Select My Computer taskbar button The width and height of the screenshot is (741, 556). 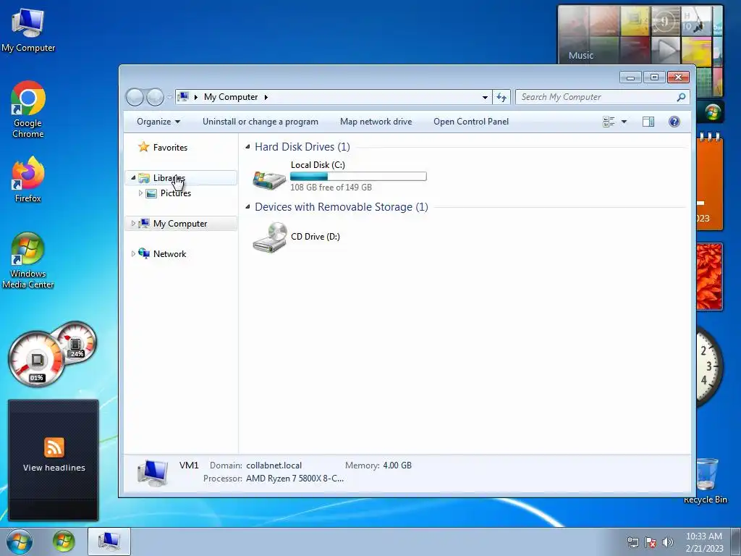pos(109,542)
